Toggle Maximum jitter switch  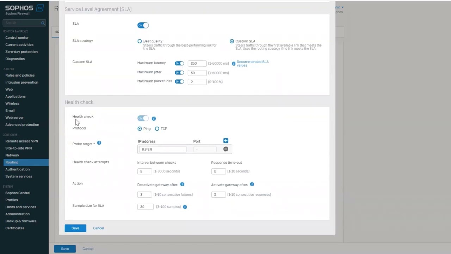[x=179, y=73]
